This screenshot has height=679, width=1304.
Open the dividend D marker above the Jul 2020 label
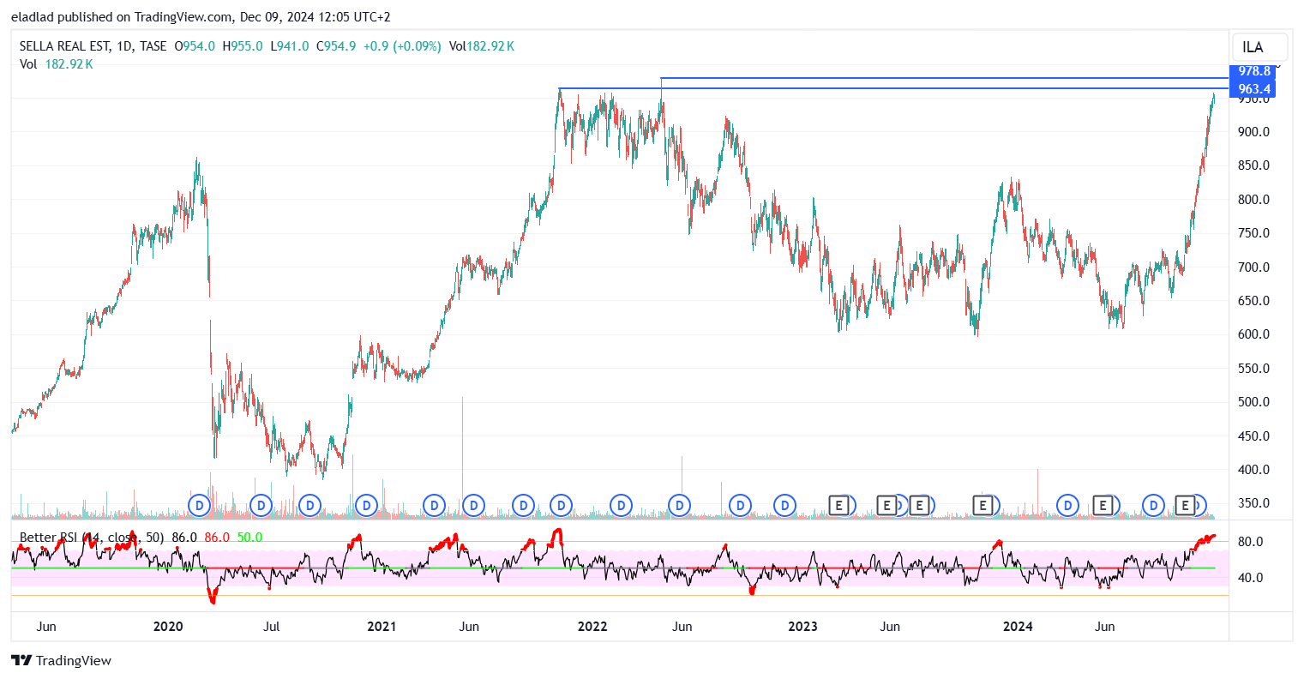coord(261,505)
